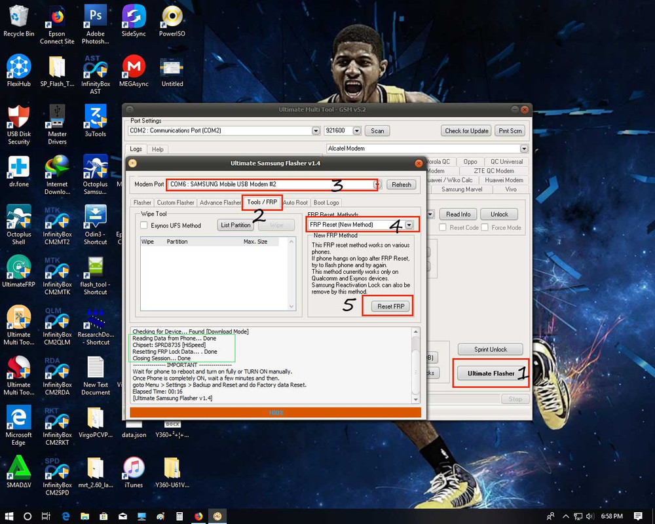Select the New Text Document file
Screen dimensions: 655x524
[96, 375]
